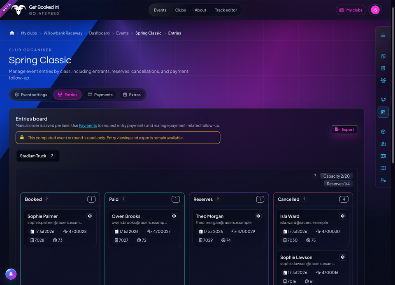This screenshot has height=285, width=395.
Task: Switch to the Payments tab
Action: tap(100, 95)
